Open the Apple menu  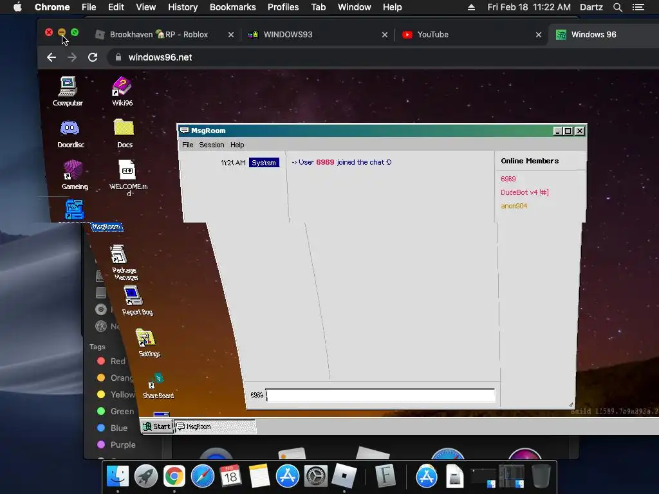17,7
